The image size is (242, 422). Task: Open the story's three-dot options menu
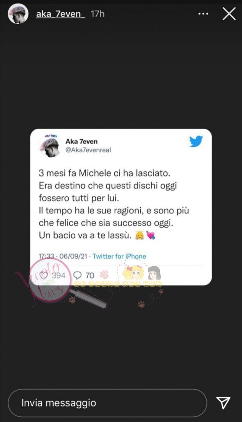tap(203, 14)
